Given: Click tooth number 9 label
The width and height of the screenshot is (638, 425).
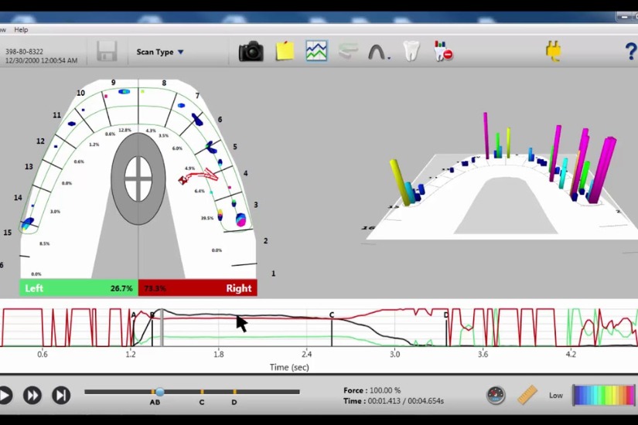Looking at the screenshot, I should click(113, 83).
